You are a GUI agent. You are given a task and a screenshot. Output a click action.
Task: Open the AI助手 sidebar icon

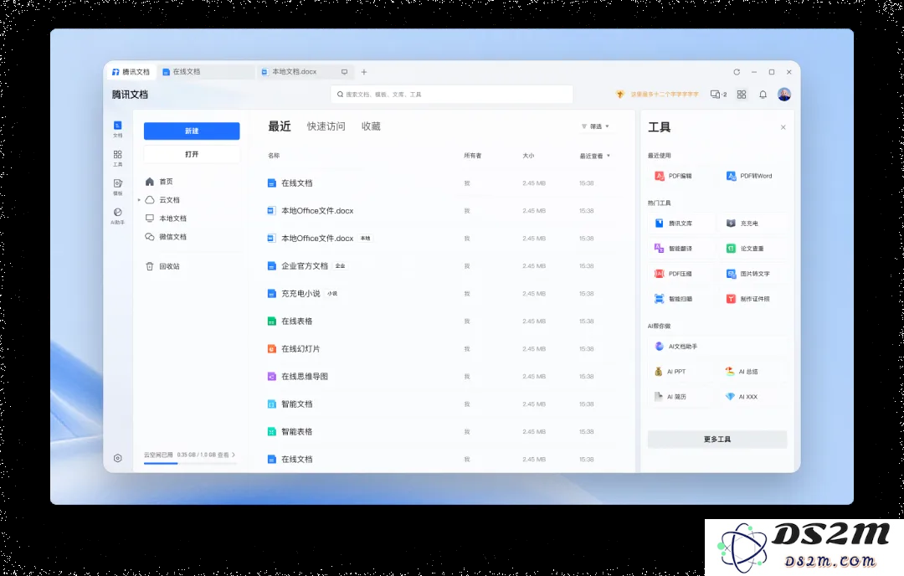click(118, 216)
